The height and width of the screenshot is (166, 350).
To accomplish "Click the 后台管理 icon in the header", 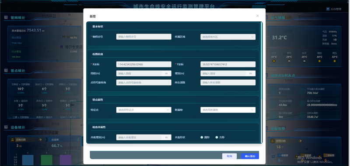I will point(328,9).
